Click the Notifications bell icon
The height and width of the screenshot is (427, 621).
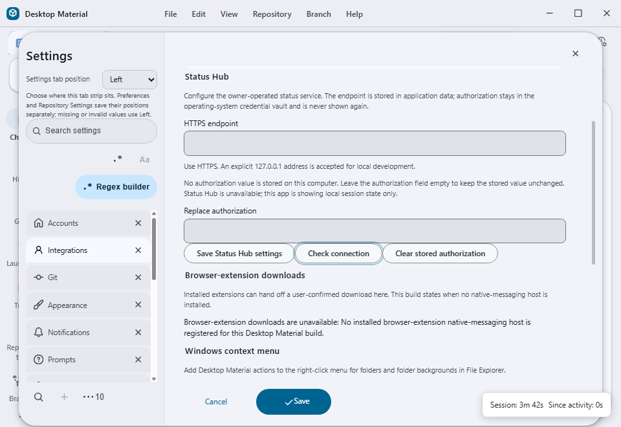tap(38, 333)
